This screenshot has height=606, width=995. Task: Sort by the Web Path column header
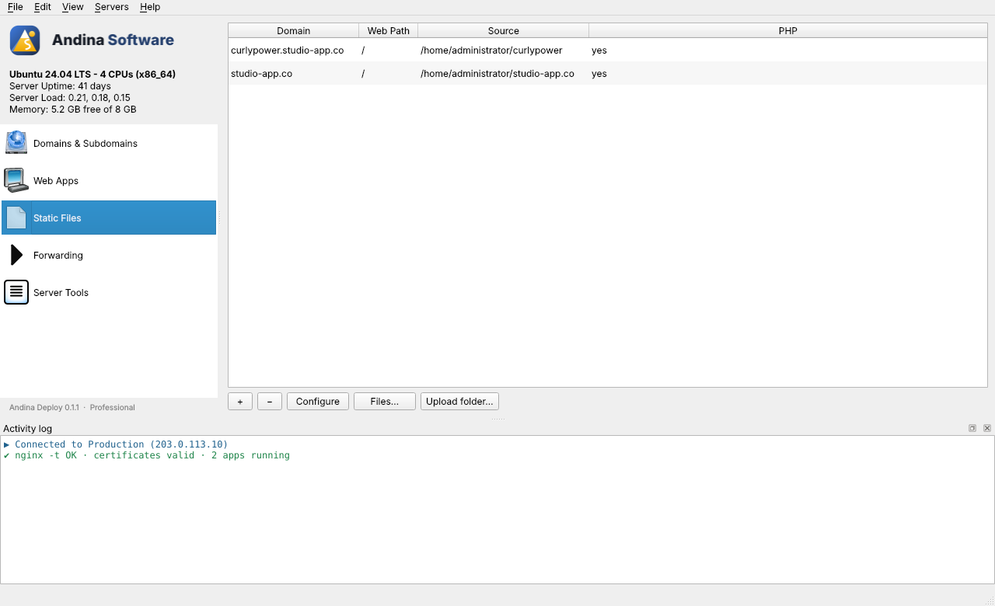(x=389, y=31)
